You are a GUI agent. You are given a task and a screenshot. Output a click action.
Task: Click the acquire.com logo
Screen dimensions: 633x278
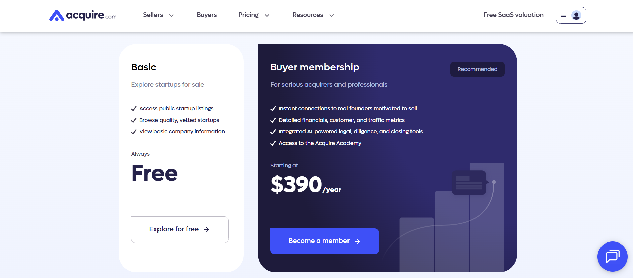pos(82,15)
